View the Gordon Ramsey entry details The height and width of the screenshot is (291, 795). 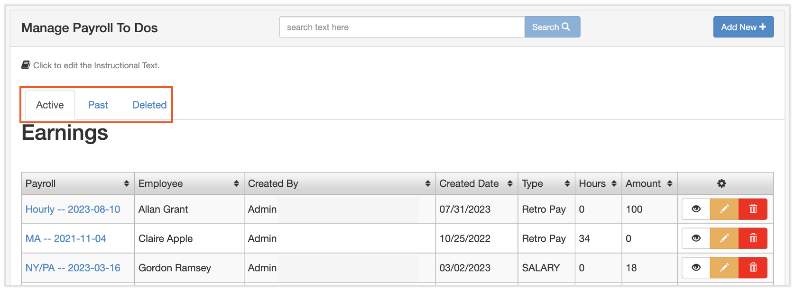pyautogui.click(x=696, y=268)
